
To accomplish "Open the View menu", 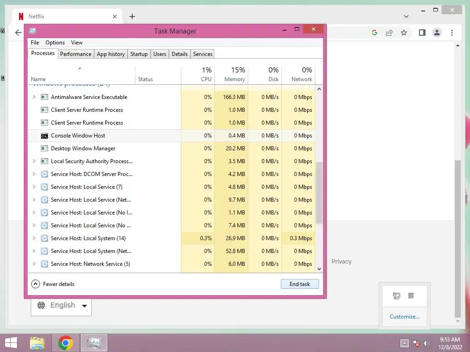I will 77,43.
